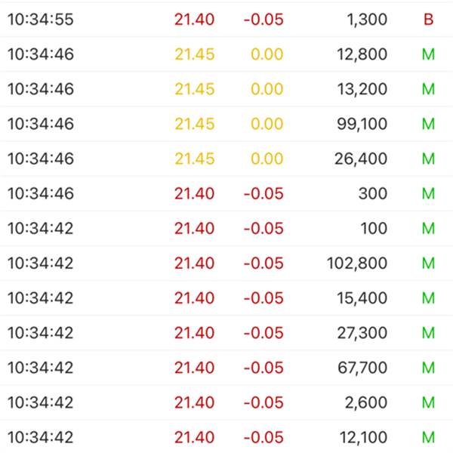The image size is (453, 453).
Task: Click the red B marker
Action: tap(428, 20)
